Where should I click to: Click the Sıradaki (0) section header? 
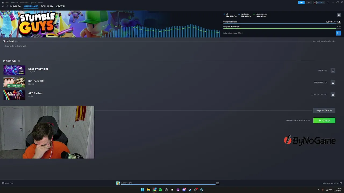coord(11,41)
